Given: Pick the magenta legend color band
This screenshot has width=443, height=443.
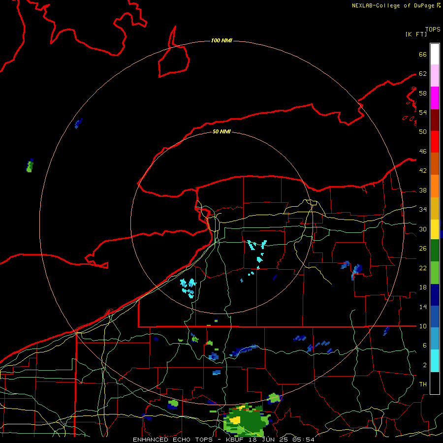Looking at the screenshot, I should coord(435,98).
